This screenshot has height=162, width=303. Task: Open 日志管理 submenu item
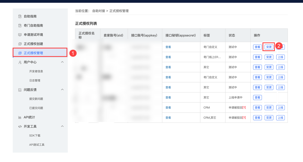35,81
